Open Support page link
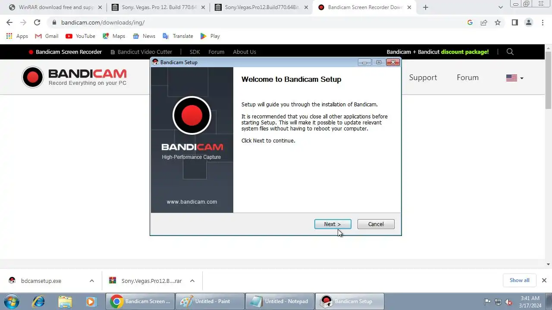552x310 pixels. [423, 77]
